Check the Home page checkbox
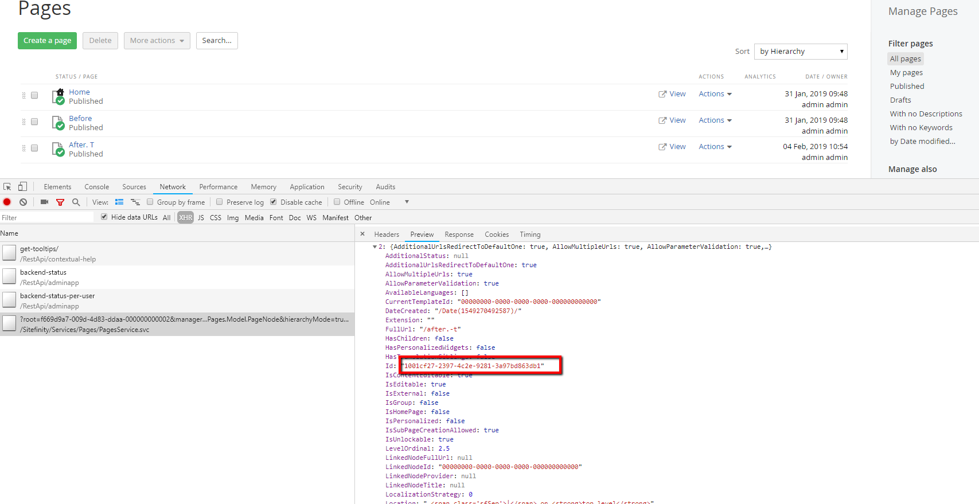This screenshot has height=504, width=979. click(x=34, y=95)
